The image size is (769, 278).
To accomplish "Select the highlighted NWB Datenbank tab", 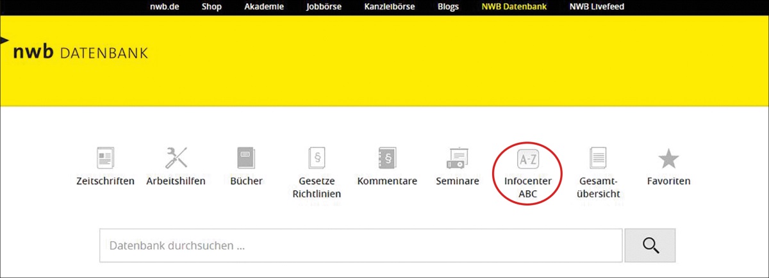I will [x=514, y=7].
